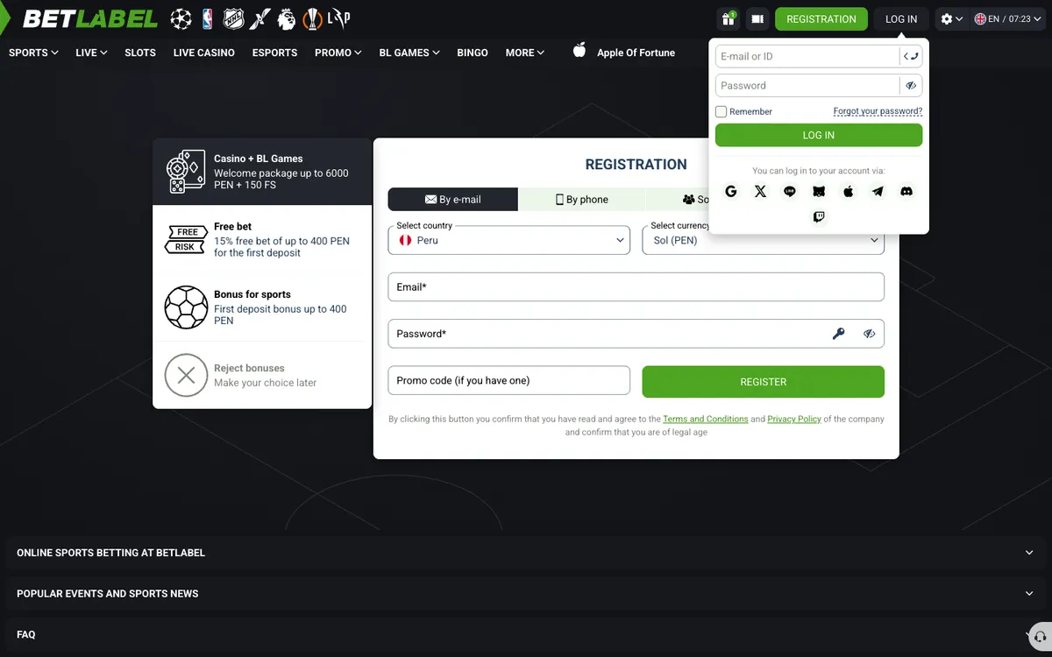Open the NHL league icon
Viewport: 1052px width, 657px height.
tap(234, 18)
